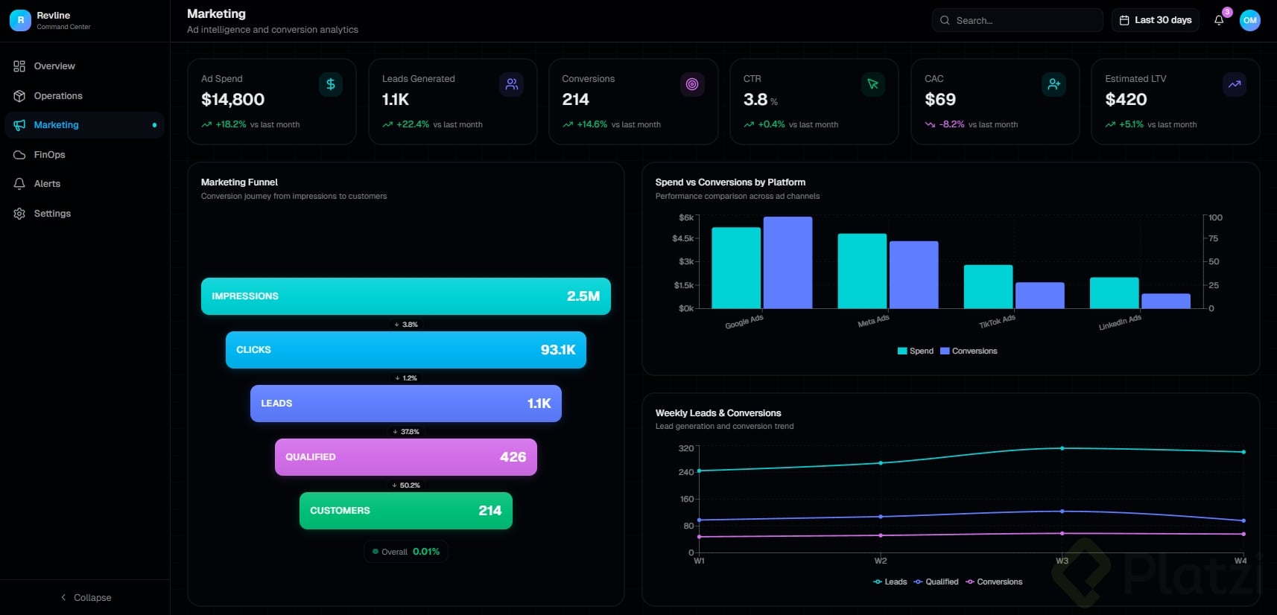Click the Conversions target icon
The image size is (1277, 615).
(692, 84)
